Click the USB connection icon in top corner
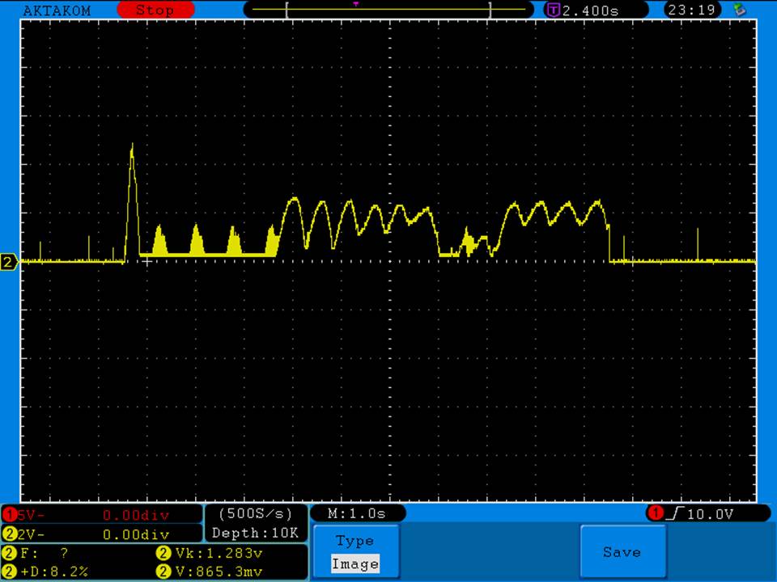 point(738,10)
